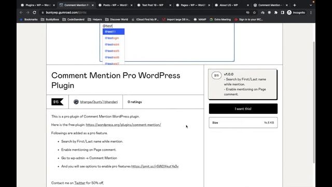Expand the tab search chevron
This screenshot has width=332, height=187.
311,5
